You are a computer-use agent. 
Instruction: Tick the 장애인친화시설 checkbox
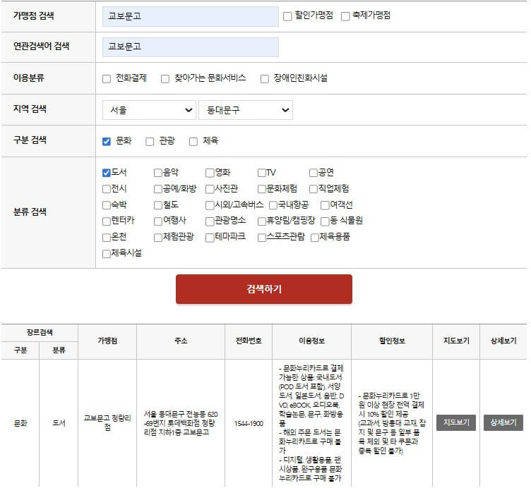[265, 79]
